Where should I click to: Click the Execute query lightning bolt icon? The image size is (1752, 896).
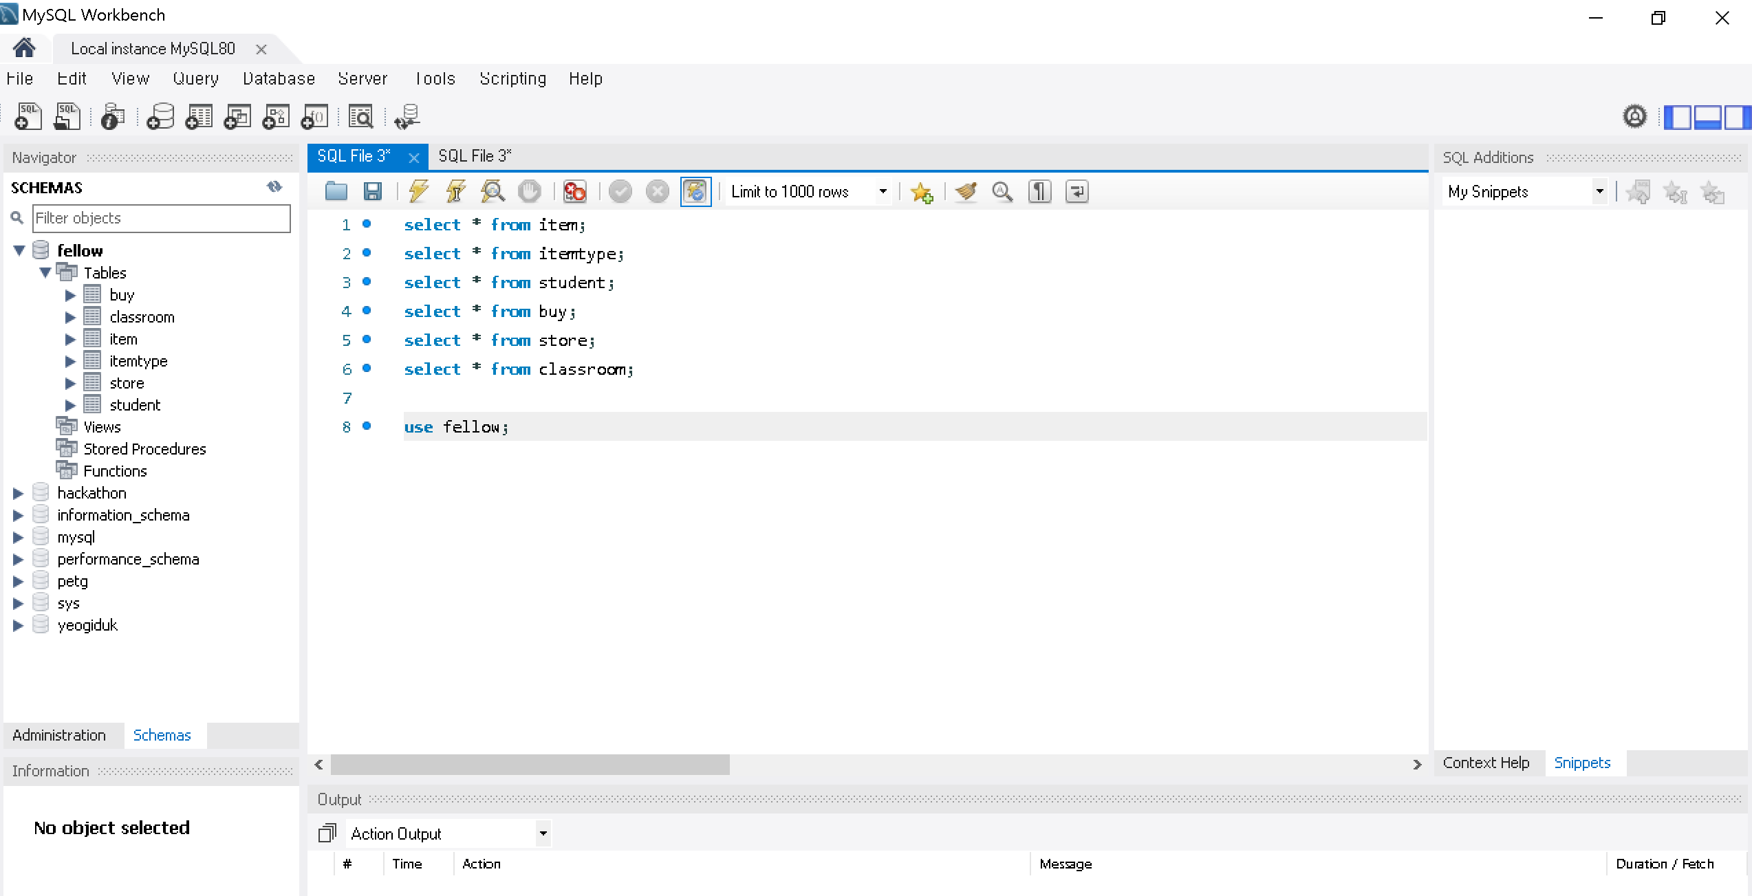pyautogui.click(x=418, y=191)
